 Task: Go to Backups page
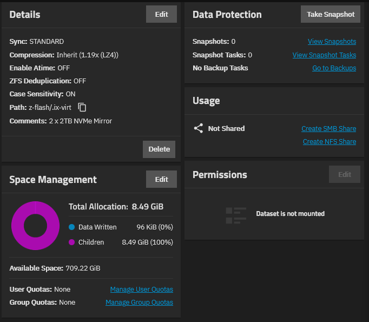pos(334,68)
